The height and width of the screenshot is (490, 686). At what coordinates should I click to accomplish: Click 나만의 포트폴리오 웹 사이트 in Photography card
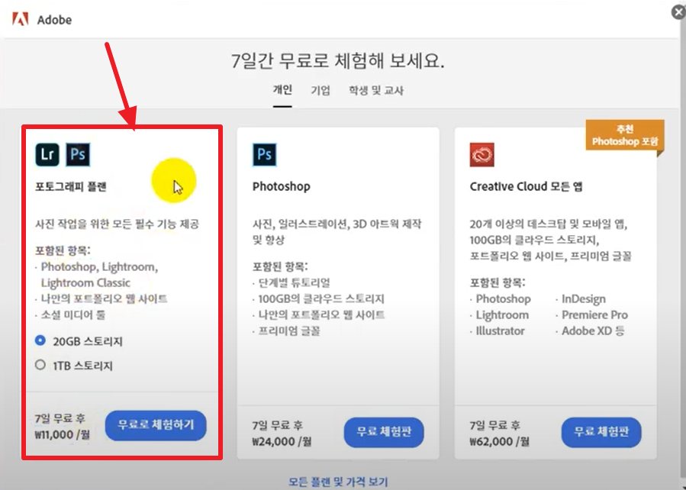point(104,299)
